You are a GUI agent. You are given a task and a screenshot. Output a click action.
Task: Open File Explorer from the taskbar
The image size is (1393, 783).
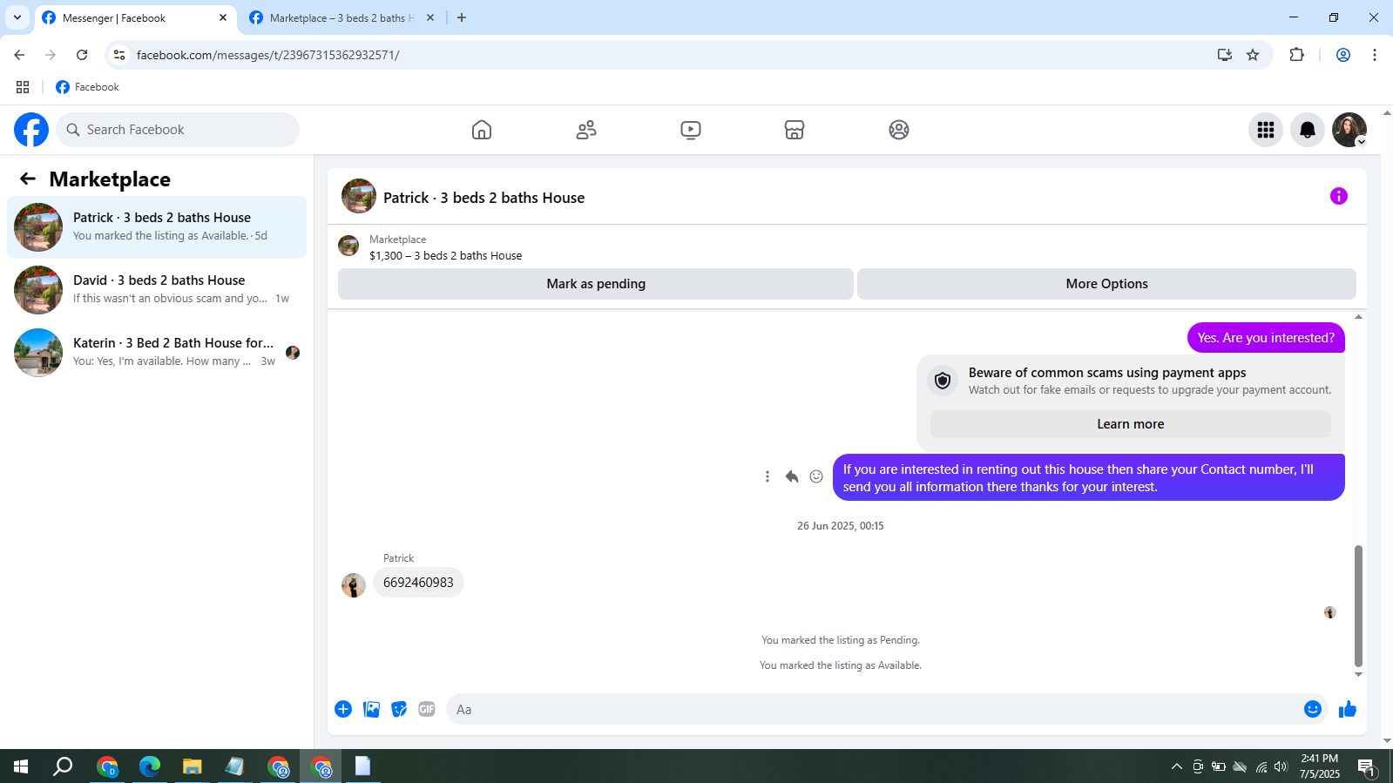click(192, 766)
